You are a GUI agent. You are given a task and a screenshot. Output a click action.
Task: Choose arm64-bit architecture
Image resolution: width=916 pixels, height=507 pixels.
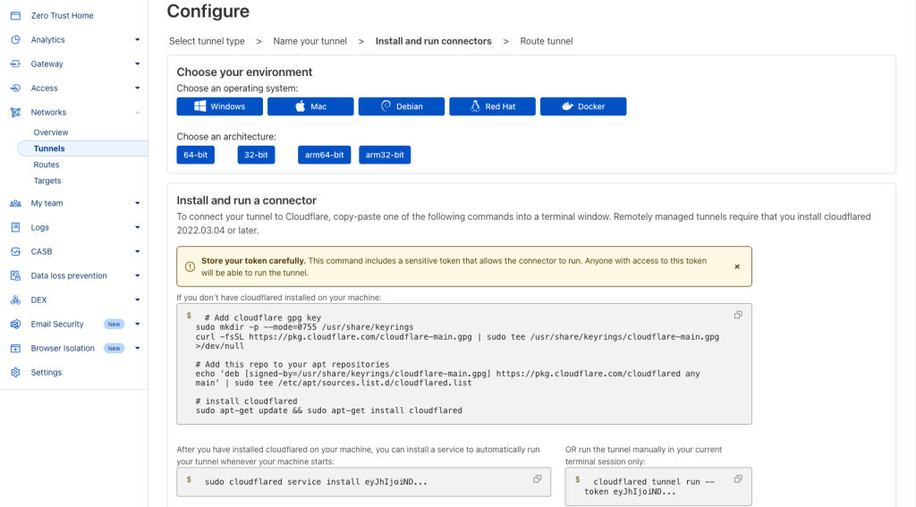324,155
